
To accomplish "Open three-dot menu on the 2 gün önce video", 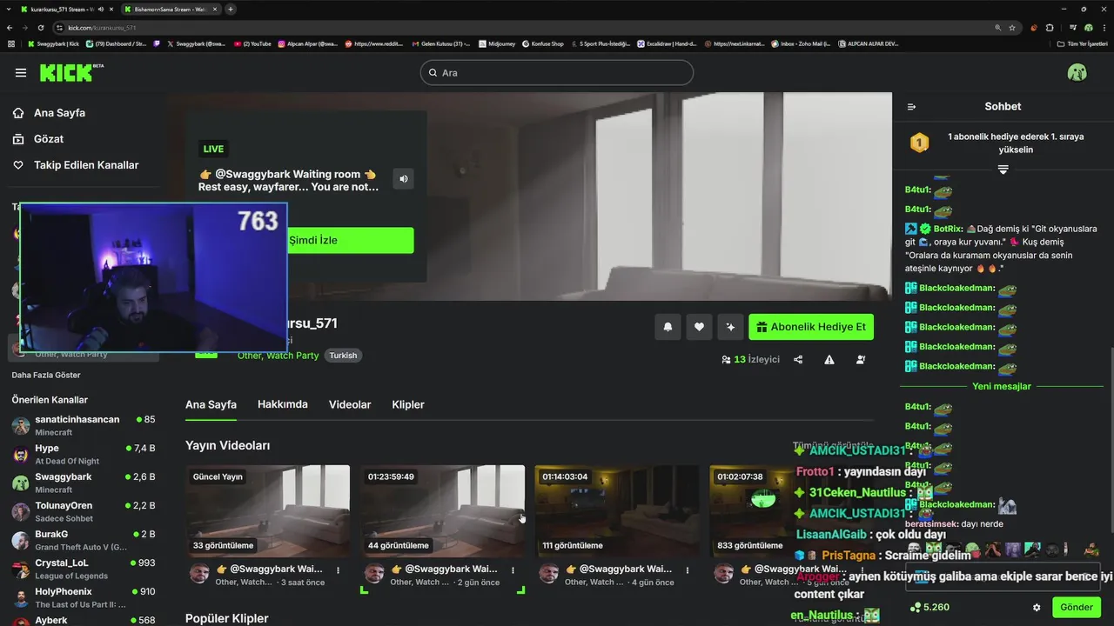I will pos(513,570).
